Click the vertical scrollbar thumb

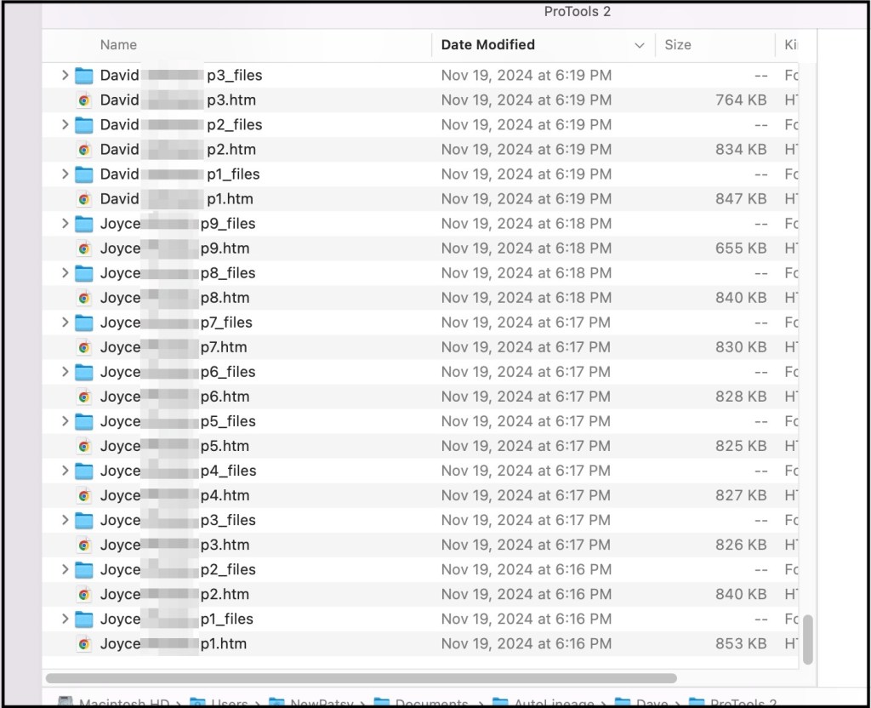click(x=807, y=639)
